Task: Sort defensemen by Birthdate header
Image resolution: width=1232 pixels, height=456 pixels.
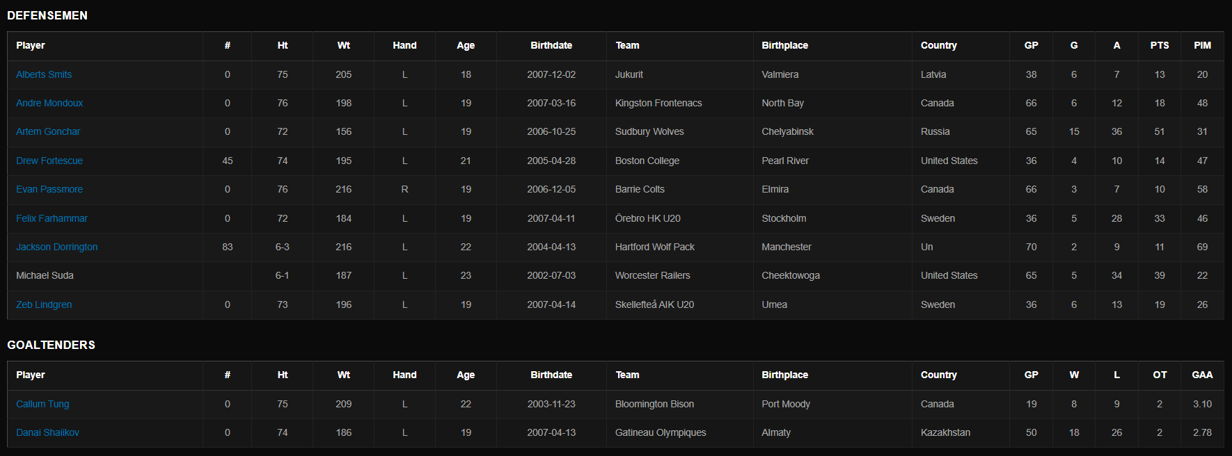Action: pyautogui.click(x=551, y=45)
